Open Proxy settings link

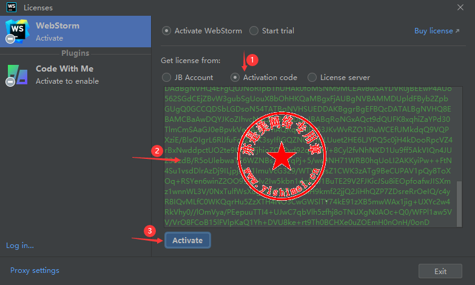coord(35,270)
